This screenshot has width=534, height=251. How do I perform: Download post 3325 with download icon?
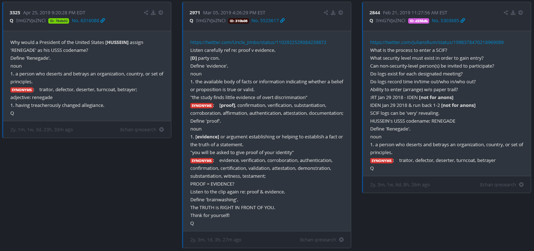[x=153, y=13]
